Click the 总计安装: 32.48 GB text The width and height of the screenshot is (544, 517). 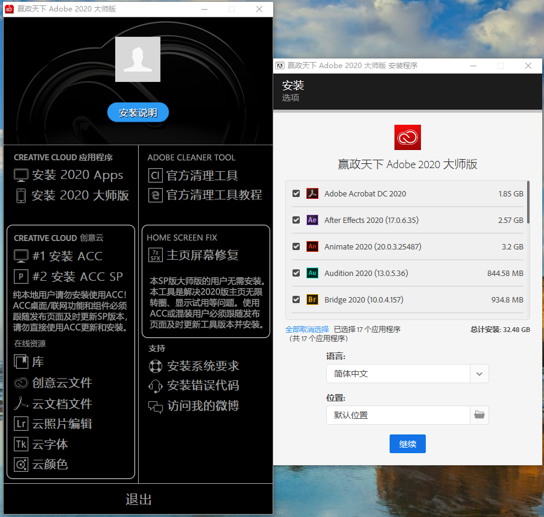[500, 330]
